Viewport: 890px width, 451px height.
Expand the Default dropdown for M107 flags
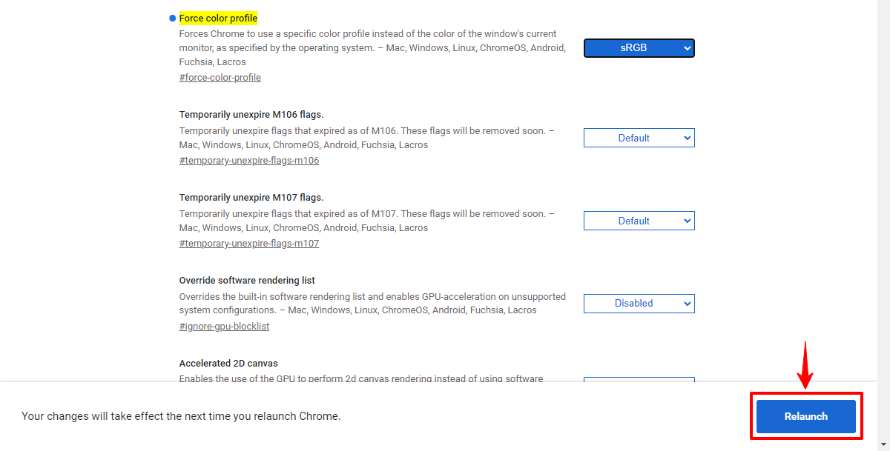pyautogui.click(x=639, y=220)
